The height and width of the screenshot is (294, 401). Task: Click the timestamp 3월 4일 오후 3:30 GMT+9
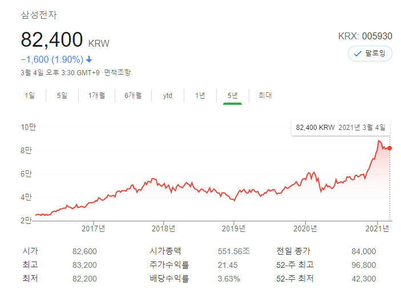click(x=60, y=72)
